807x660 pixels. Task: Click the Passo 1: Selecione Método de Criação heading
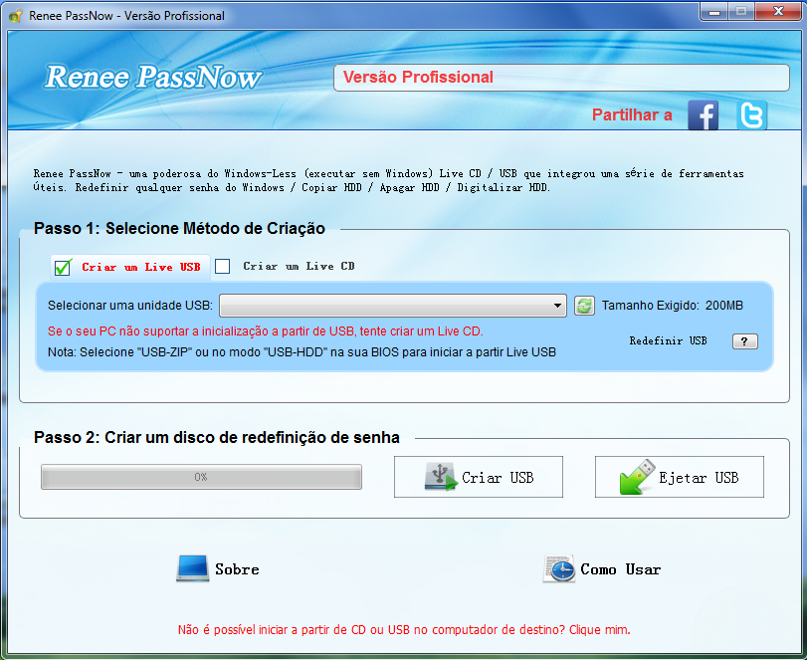point(179,228)
